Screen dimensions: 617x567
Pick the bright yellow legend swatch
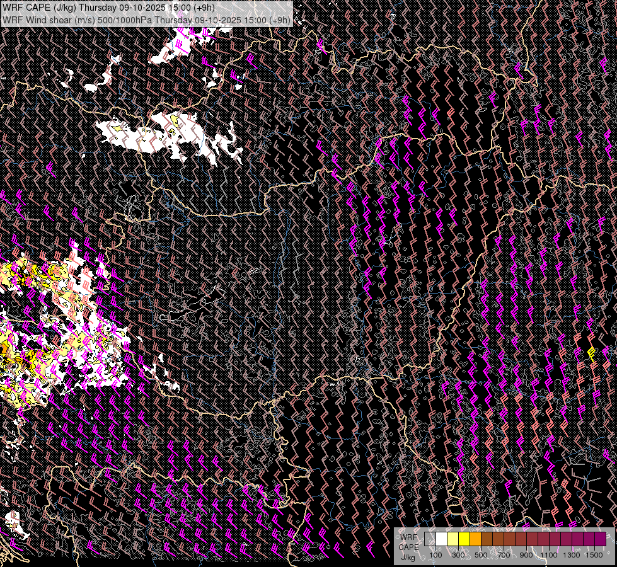tap(464, 539)
